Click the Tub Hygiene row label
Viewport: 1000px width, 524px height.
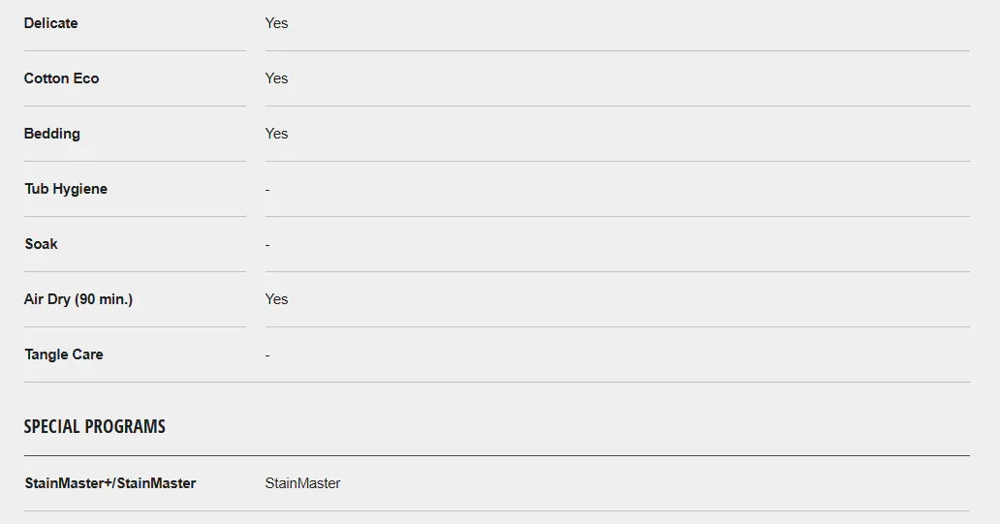[66, 189]
